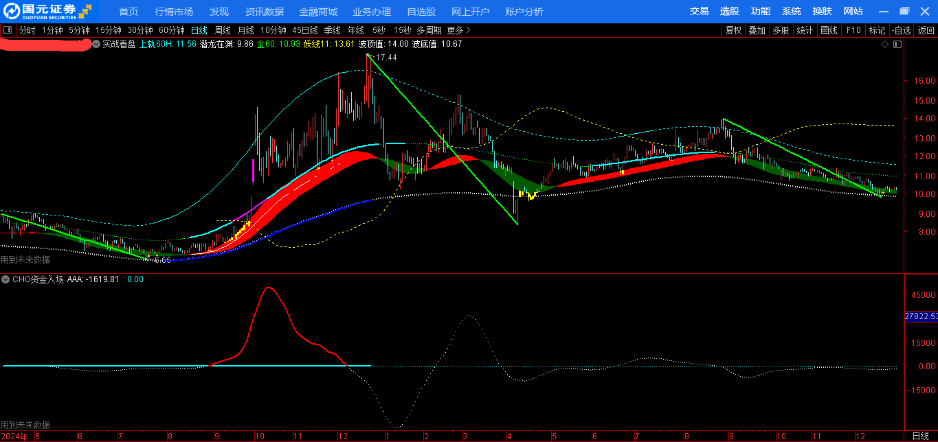This screenshot has height=442, width=938.
Task: Restore the application window size
Action: (904, 11)
